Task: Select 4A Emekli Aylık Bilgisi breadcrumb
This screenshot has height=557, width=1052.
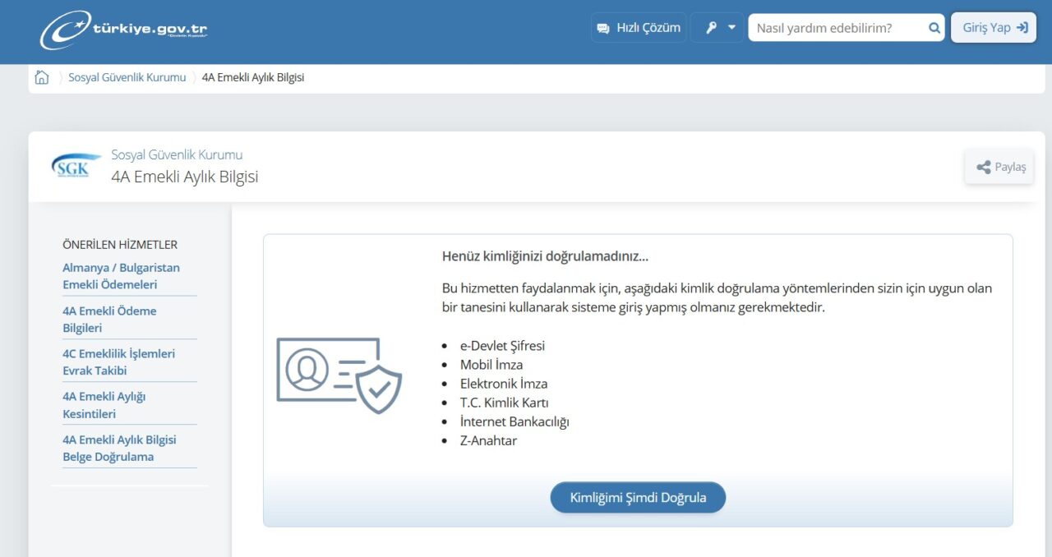Action: tap(253, 77)
